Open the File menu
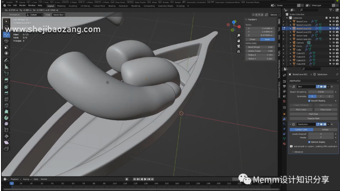340x191 pixels. tap(9, 6)
